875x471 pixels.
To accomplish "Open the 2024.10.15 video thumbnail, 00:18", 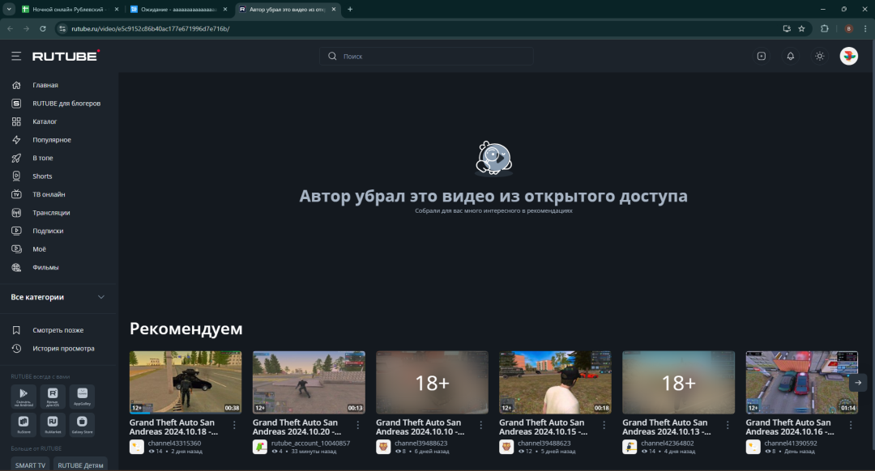I will tap(555, 382).
